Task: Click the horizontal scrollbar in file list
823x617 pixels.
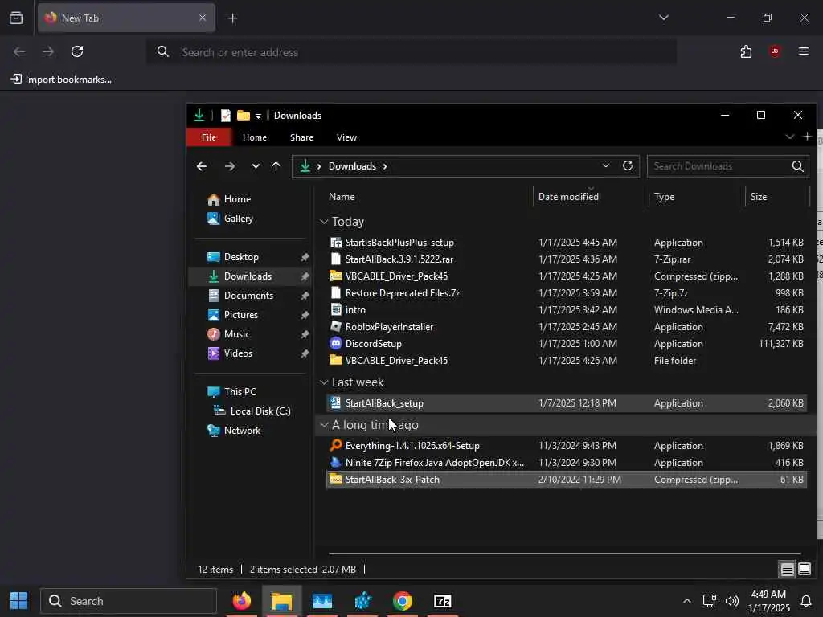Action: [x=564, y=553]
